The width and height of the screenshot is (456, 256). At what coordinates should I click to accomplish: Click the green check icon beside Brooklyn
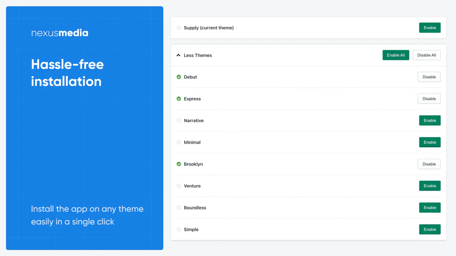179,164
